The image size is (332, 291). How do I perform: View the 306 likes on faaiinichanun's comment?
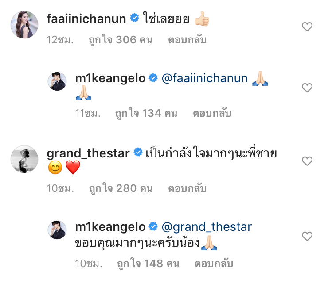[121, 40]
